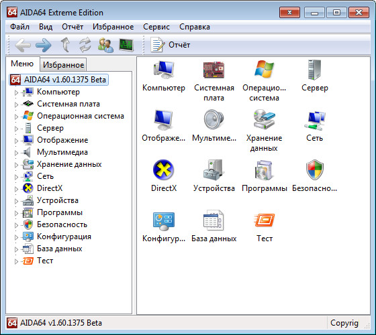The image size is (376, 335).
Task: Open the Избранное menu in menu bar
Action: tap(113, 27)
